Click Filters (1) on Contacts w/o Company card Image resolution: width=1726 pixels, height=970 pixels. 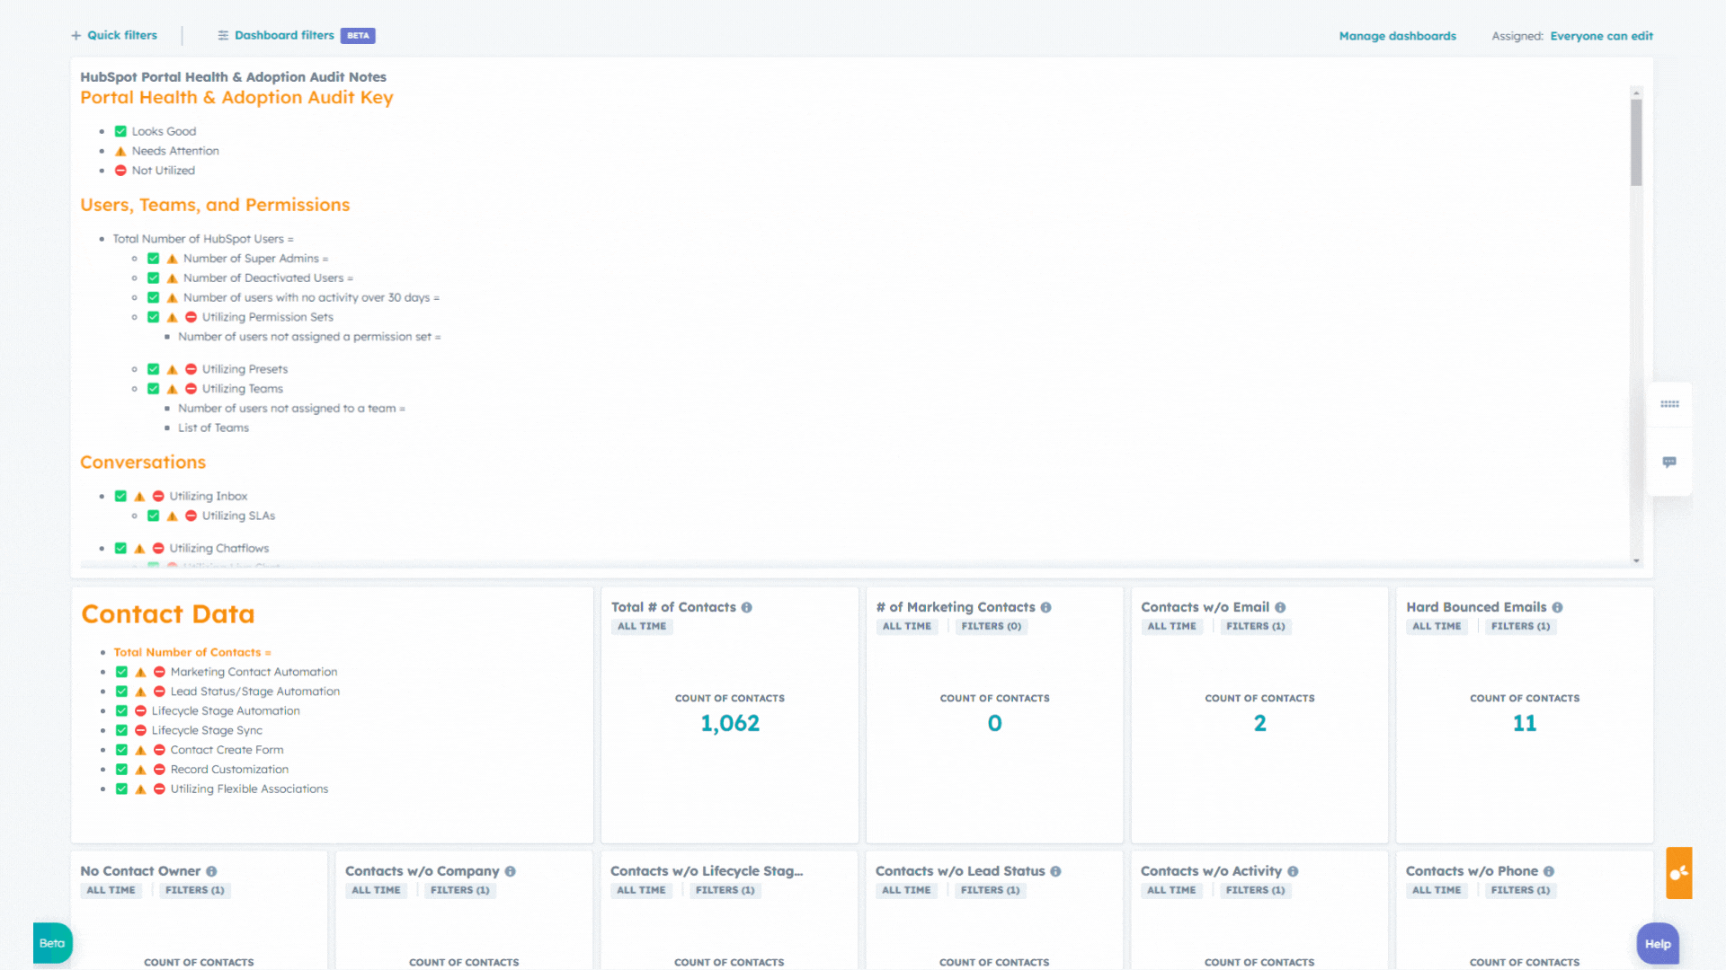click(x=459, y=891)
